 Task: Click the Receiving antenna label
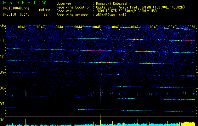[72, 15]
